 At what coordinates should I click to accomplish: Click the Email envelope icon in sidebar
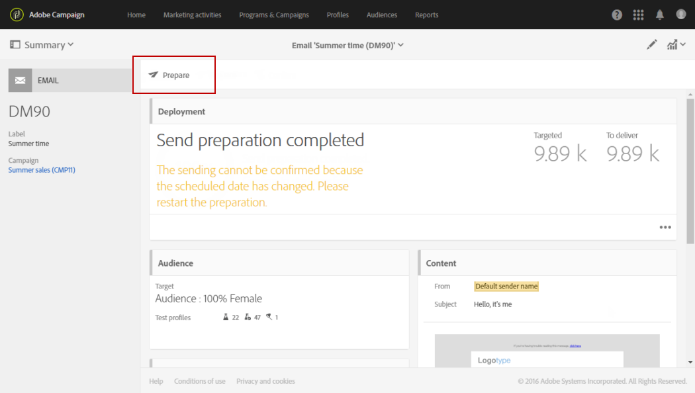21,80
